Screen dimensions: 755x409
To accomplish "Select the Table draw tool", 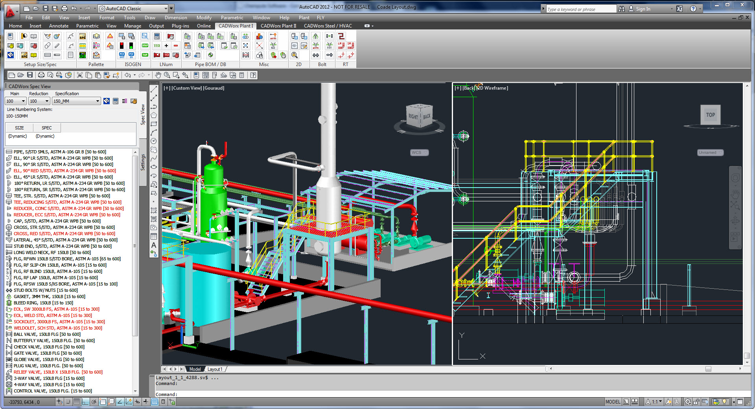I will [x=154, y=236].
